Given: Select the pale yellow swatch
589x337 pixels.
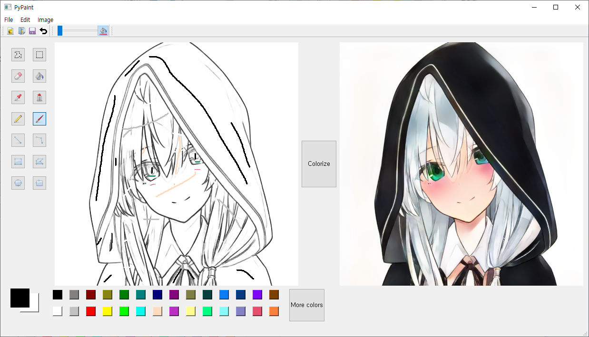Looking at the screenshot, I should tap(191, 311).
